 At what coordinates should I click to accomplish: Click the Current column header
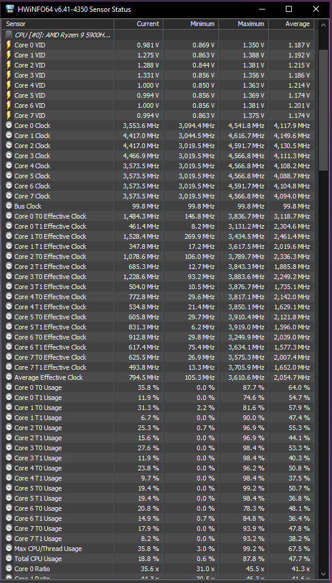(x=138, y=24)
